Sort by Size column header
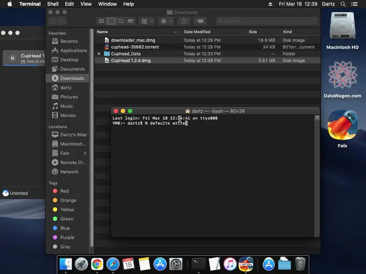 click(262, 32)
